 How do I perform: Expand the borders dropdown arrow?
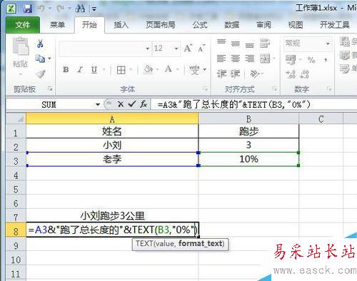coord(131,70)
